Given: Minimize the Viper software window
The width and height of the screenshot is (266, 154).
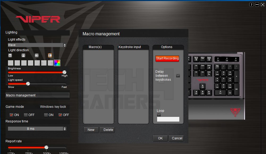Looking at the screenshot, I should click(x=257, y=5).
